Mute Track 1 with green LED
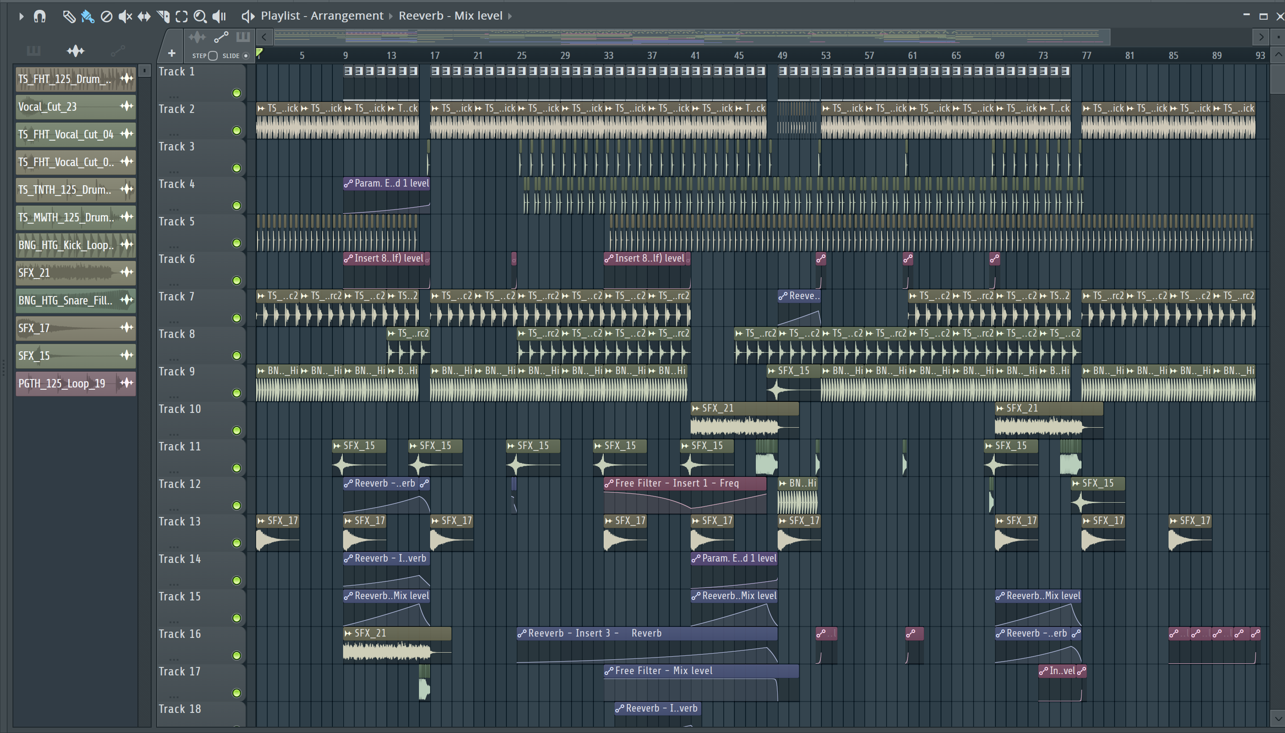The image size is (1285, 733). pyautogui.click(x=236, y=93)
